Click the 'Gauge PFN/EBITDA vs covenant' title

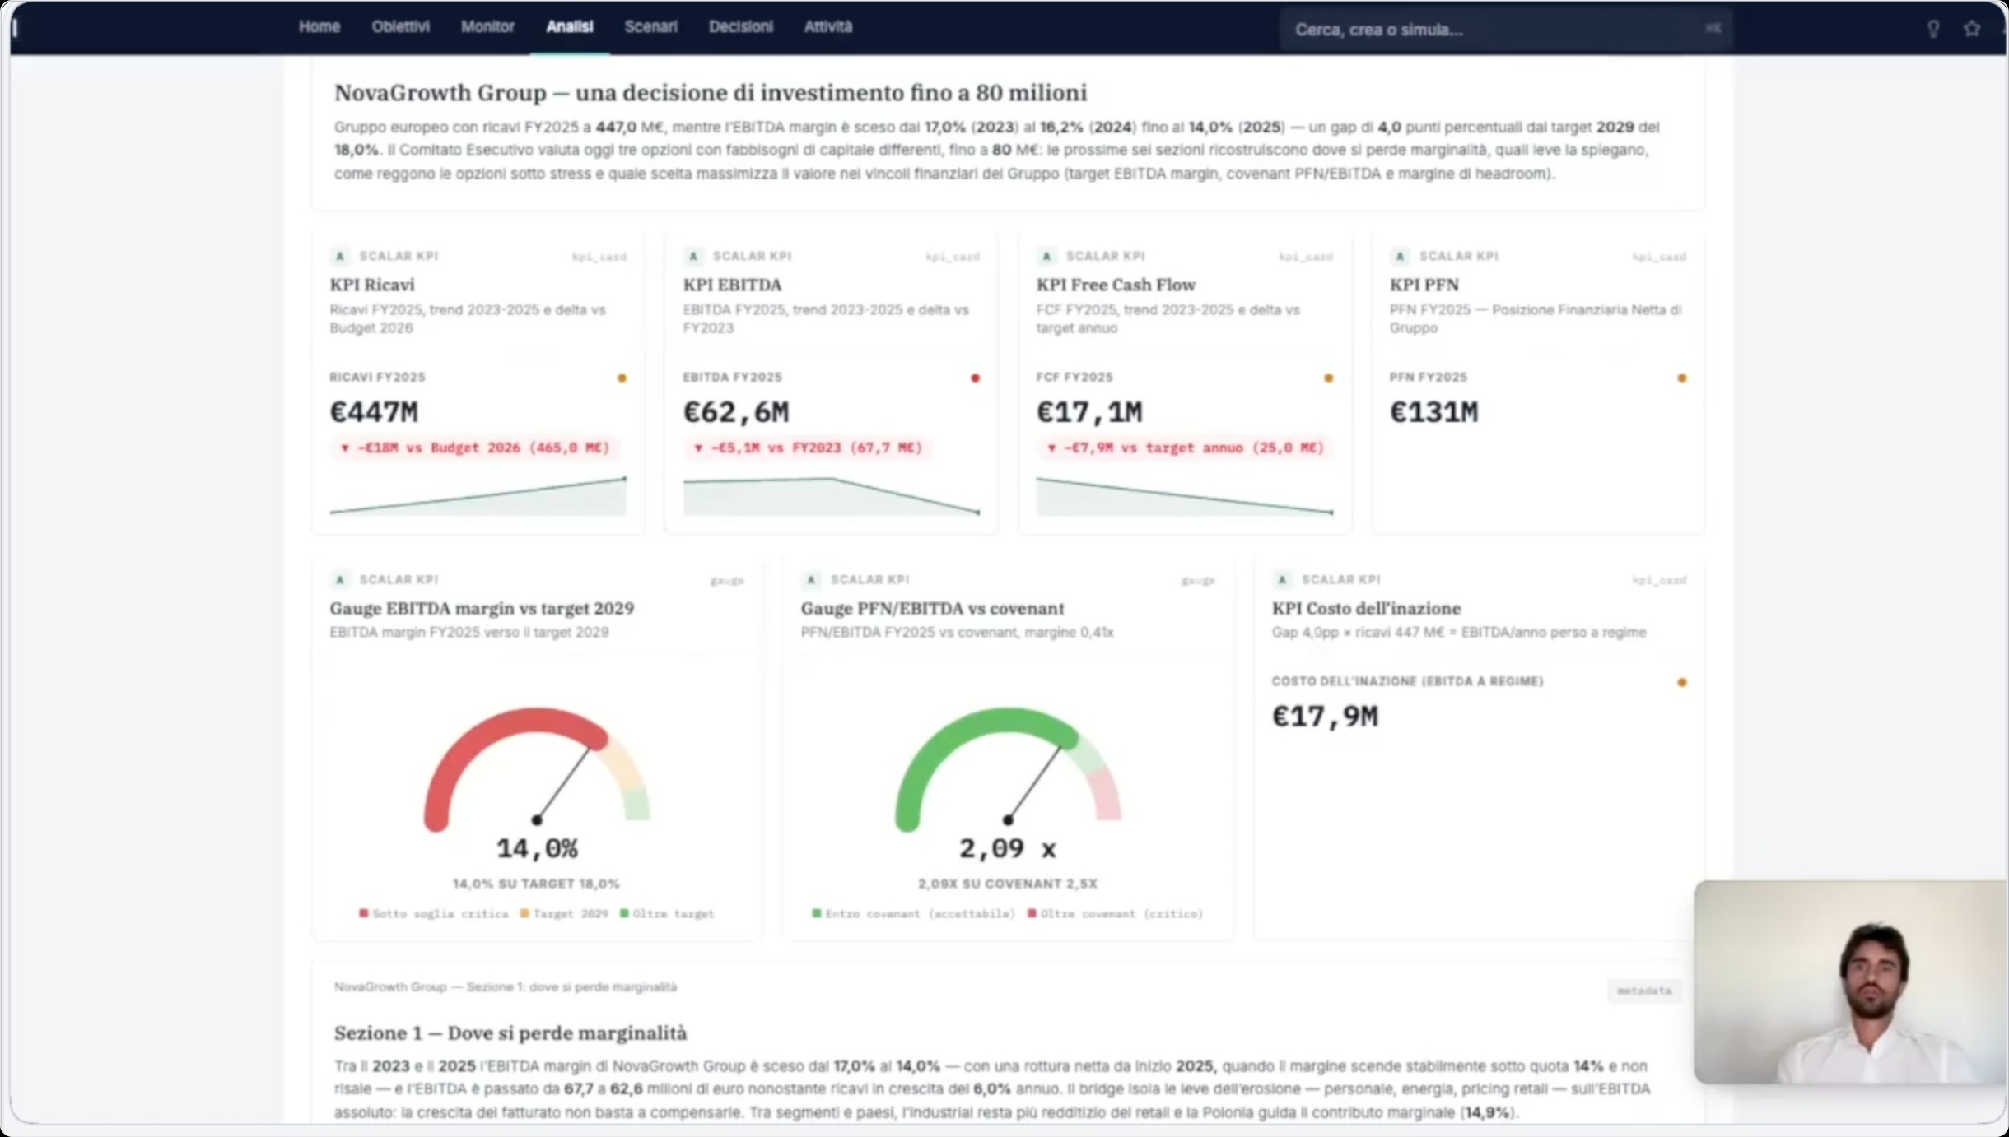click(x=932, y=608)
